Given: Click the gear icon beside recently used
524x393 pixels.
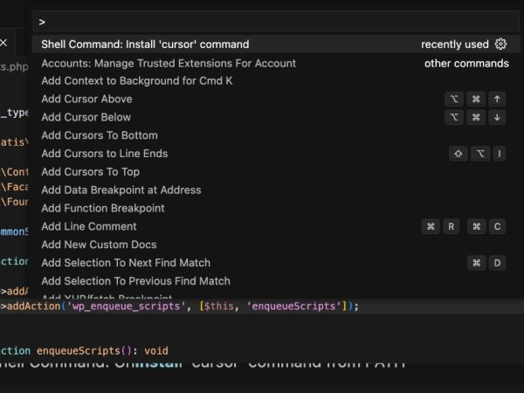Looking at the screenshot, I should 500,45.
